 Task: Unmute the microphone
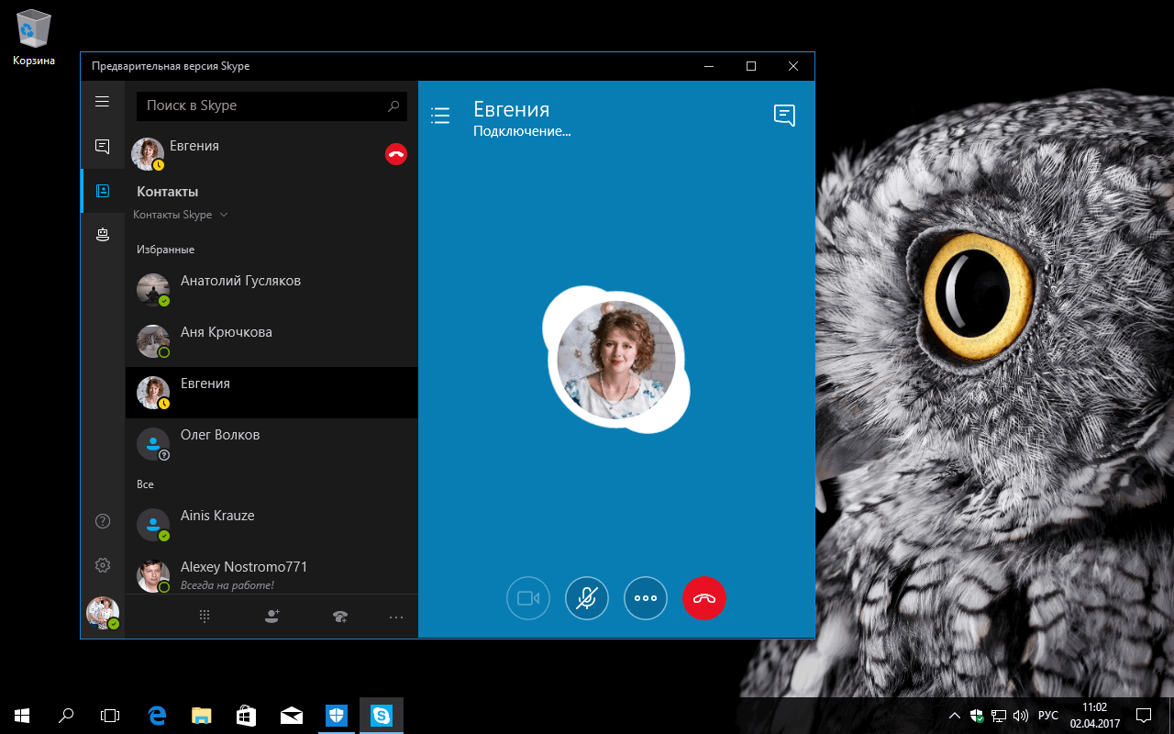[587, 597]
